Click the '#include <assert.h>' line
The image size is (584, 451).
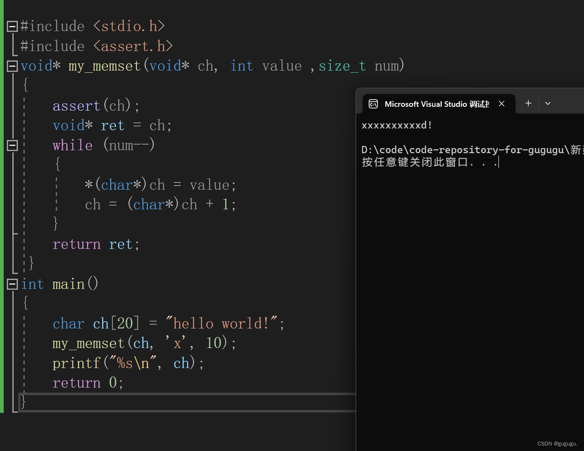point(97,46)
